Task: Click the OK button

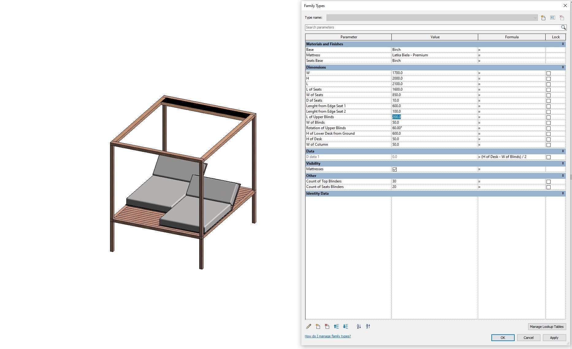Action: (503, 338)
